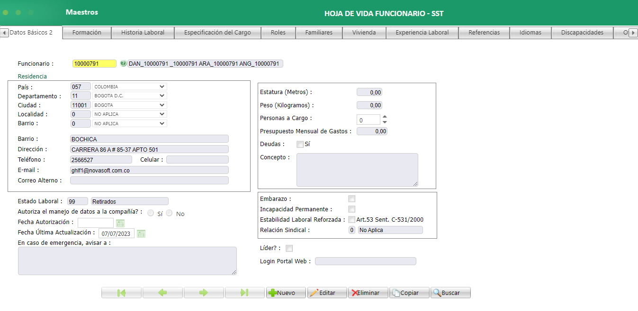Click the E-mail field
Image resolution: width=638 pixels, height=311 pixels.
point(149,170)
